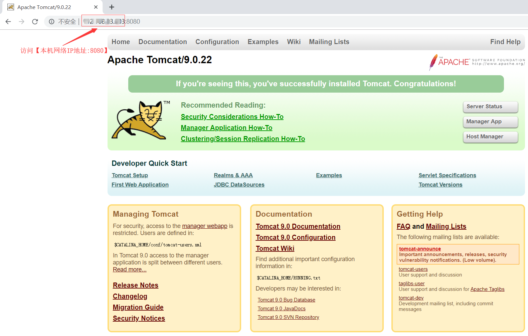Open the tomcat-announce mailing list link
The height and width of the screenshot is (336, 528).
pyautogui.click(x=420, y=249)
